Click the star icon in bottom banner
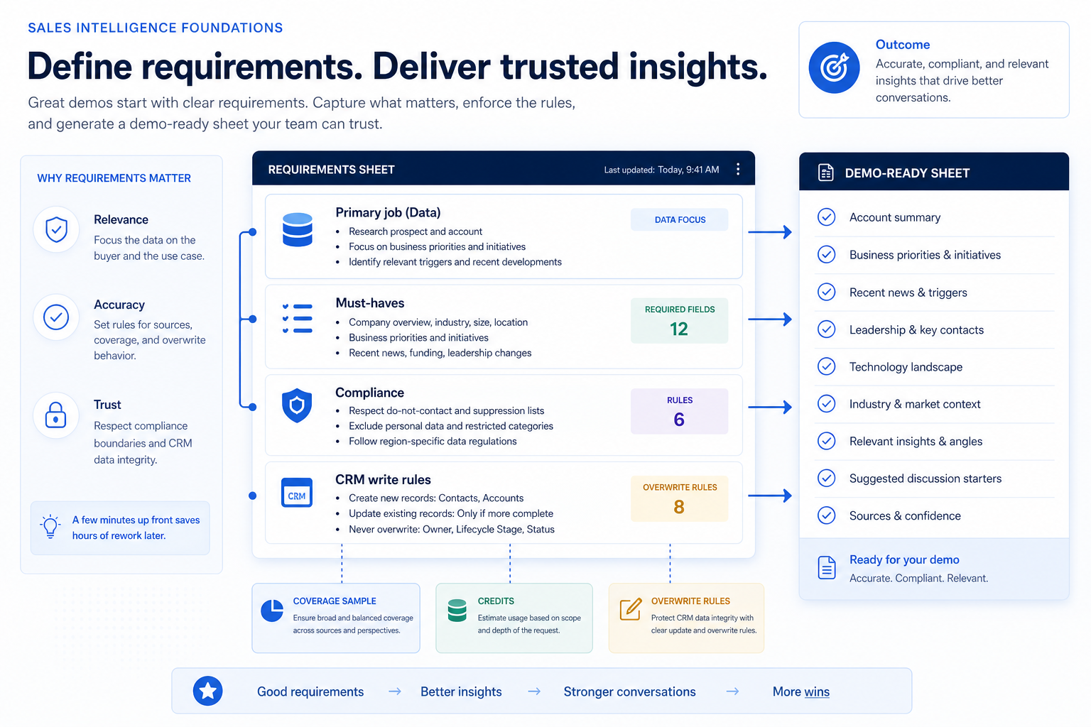 208,691
